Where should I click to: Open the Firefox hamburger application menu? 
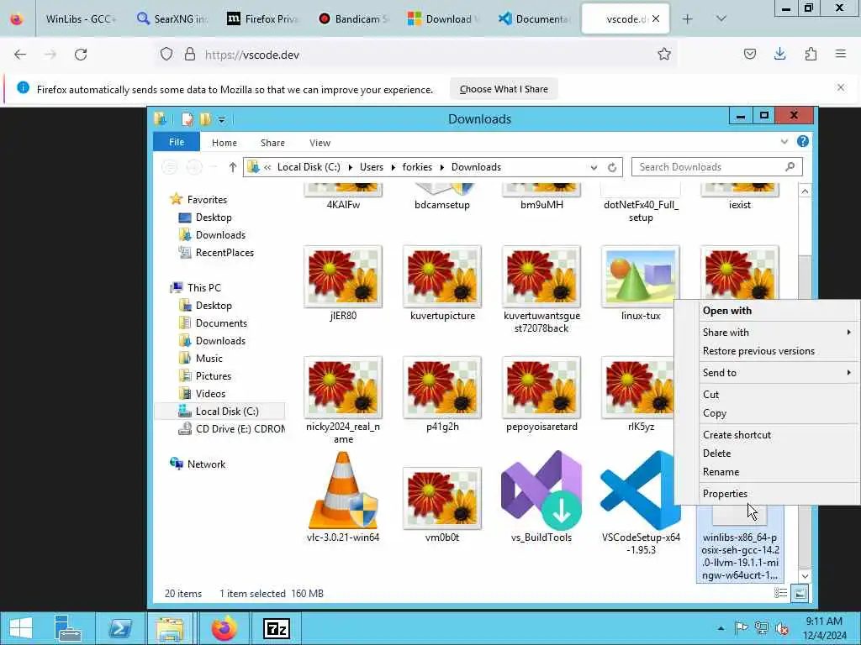[841, 54]
